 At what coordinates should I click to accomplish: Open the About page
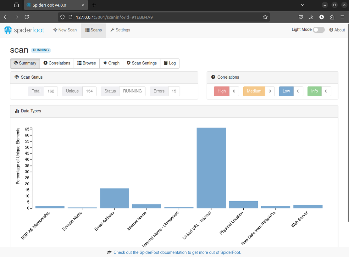(337, 30)
